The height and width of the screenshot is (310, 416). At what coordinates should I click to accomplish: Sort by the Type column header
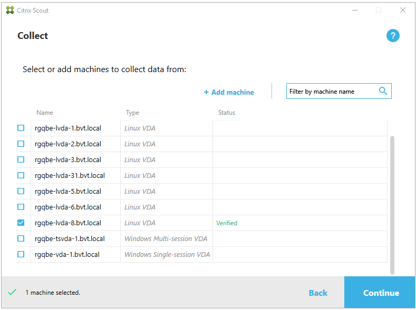point(132,113)
